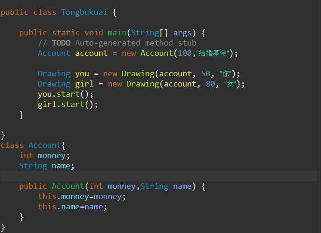Click 'this.name=name' statement
Viewport: 321px width, 233px height.
72,206
